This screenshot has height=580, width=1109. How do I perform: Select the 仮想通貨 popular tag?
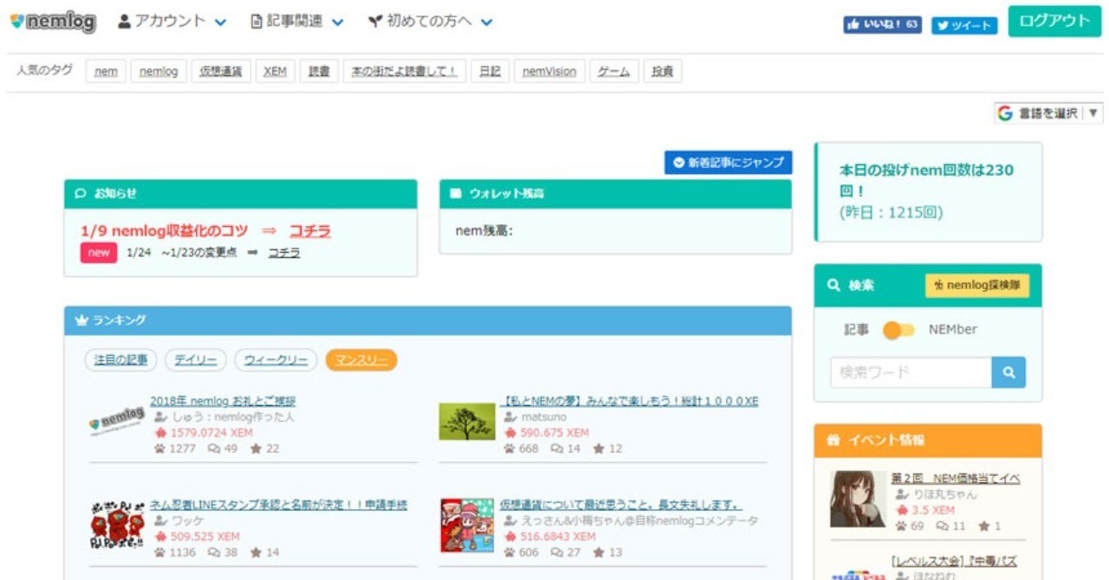tap(221, 72)
